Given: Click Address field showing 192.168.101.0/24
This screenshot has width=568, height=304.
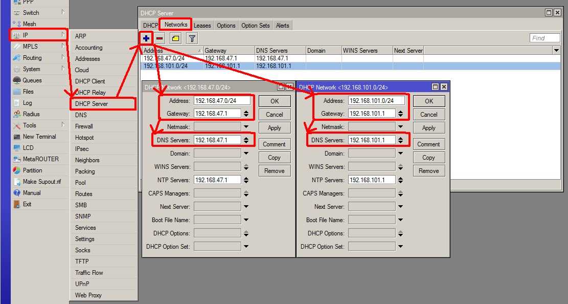Looking at the screenshot, I should [x=376, y=101].
